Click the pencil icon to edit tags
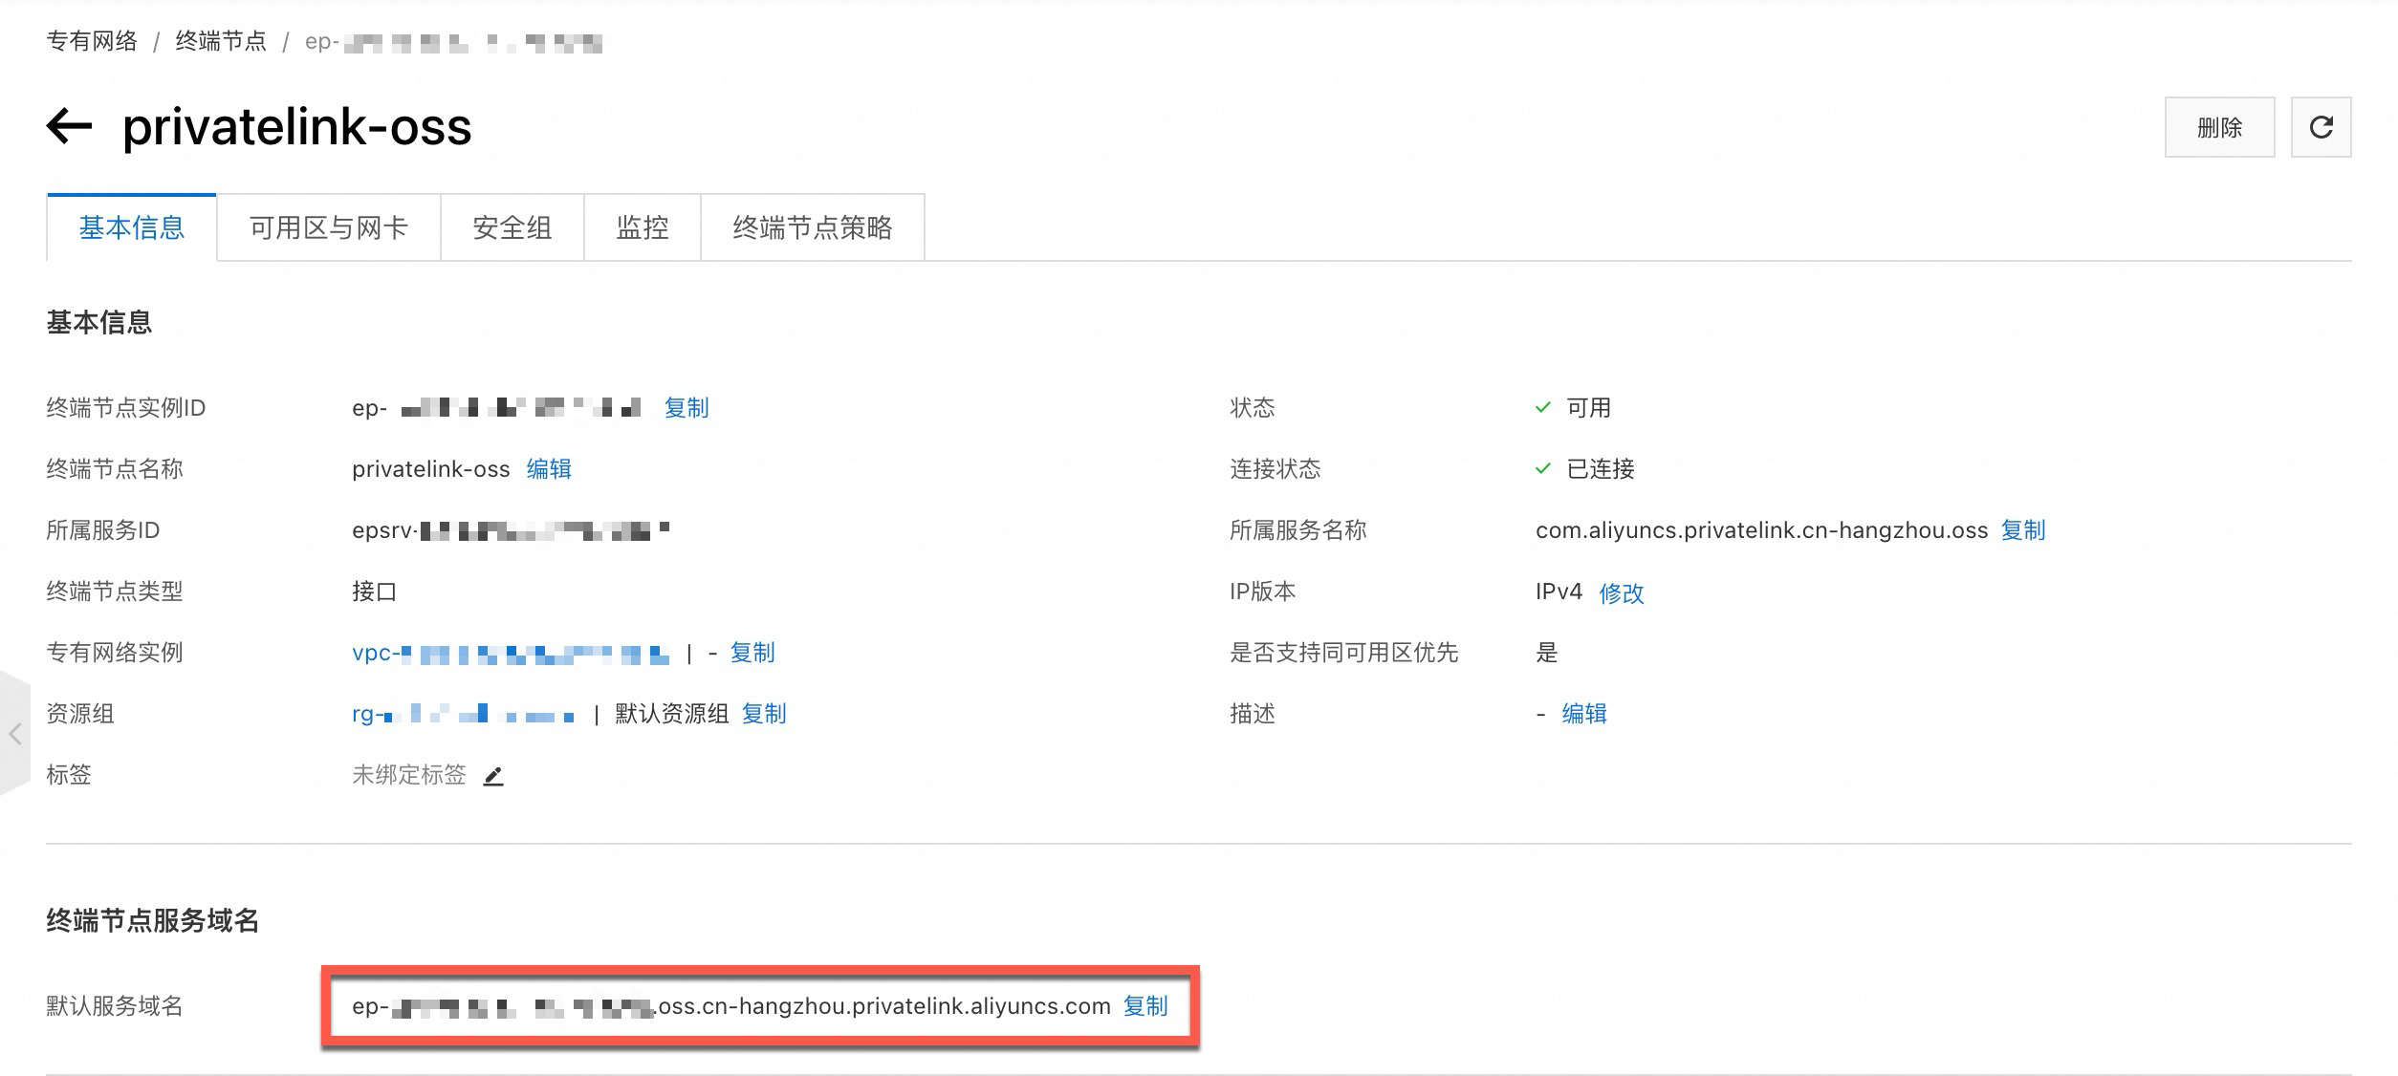 (x=493, y=776)
